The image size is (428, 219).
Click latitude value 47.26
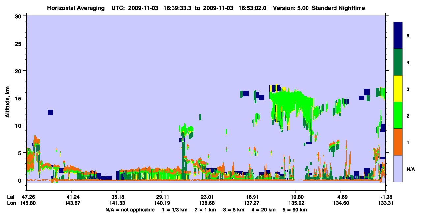28,197
